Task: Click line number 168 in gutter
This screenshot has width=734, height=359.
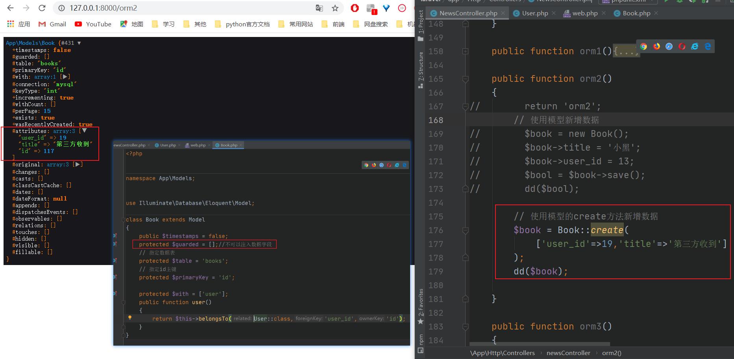Action: click(436, 120)
